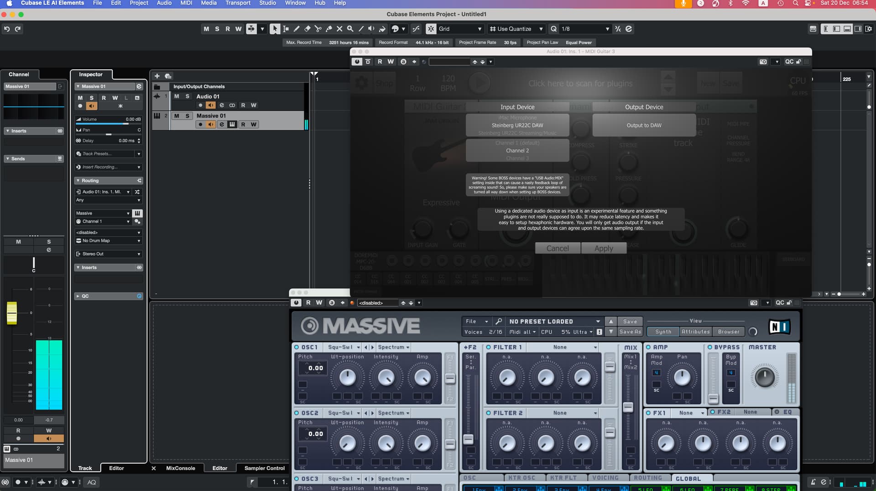Open the Transport menu
The height and width of the screenshot is (491, 876).
(x=238, y=3)
